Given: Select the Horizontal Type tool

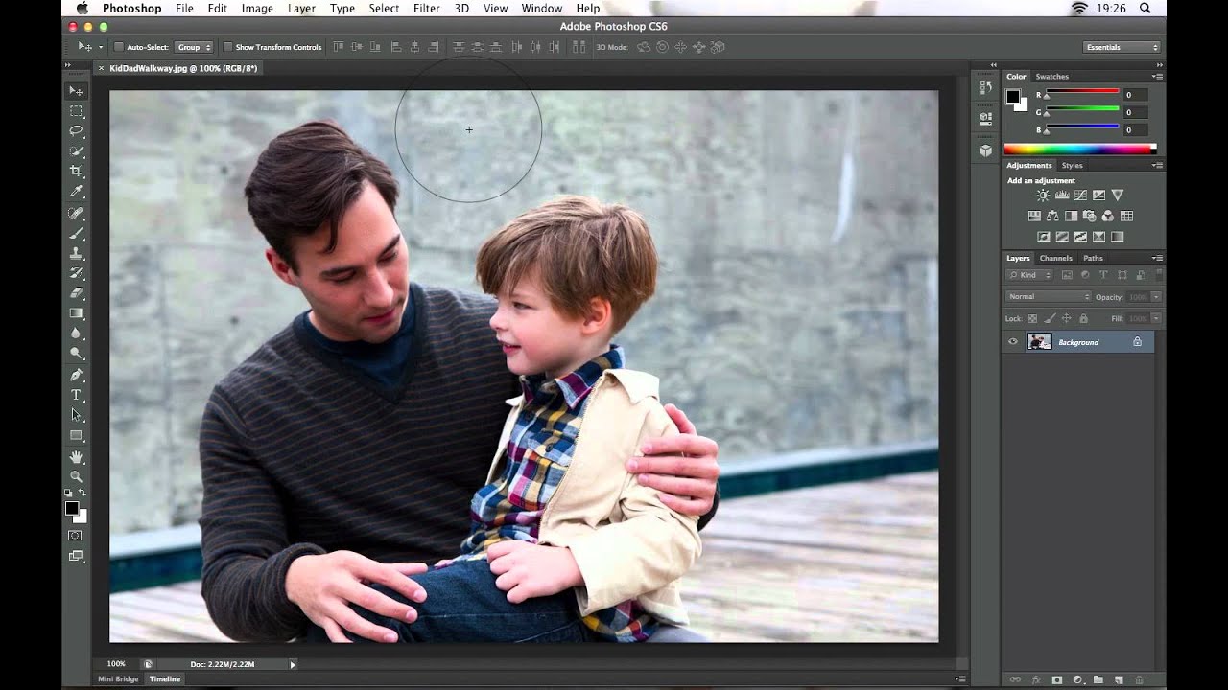Looking at the screenshot, I should (76, 395).
